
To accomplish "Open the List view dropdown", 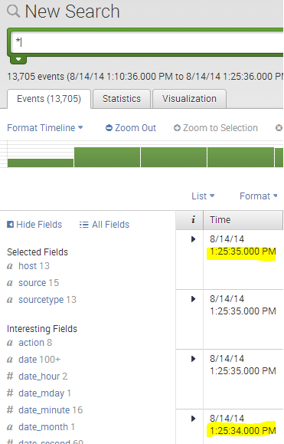I will pos(203,196).
